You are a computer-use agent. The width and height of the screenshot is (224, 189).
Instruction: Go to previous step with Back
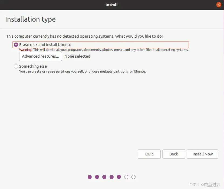(x=174, y=154)
